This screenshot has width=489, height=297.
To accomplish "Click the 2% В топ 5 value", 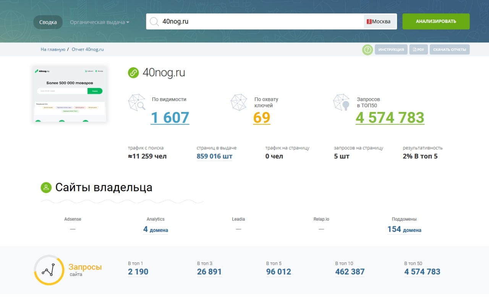I will pos(420,156).
